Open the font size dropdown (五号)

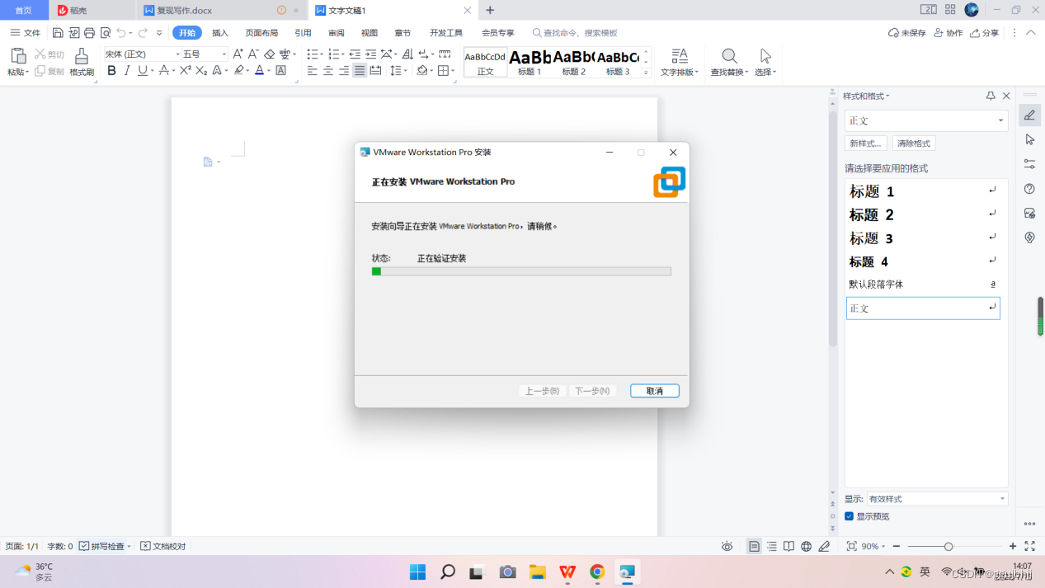224,54
